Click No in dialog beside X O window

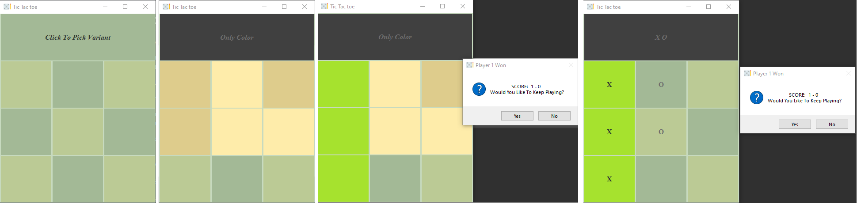(832, 124)
